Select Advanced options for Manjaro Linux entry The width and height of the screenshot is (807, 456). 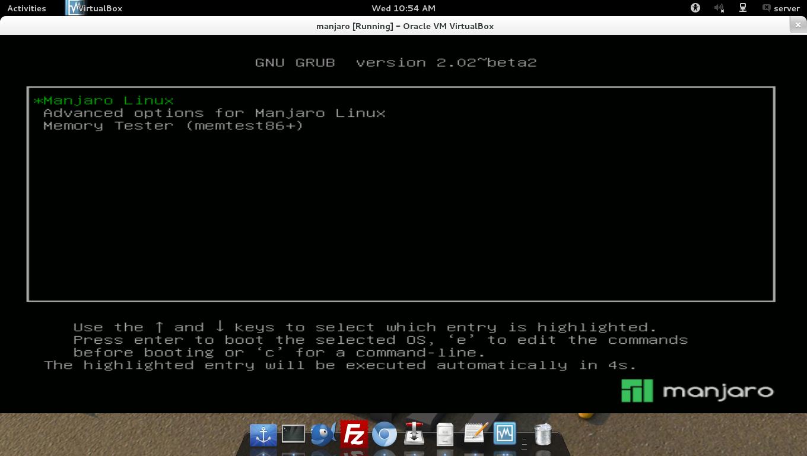click(x=214, y=113)
